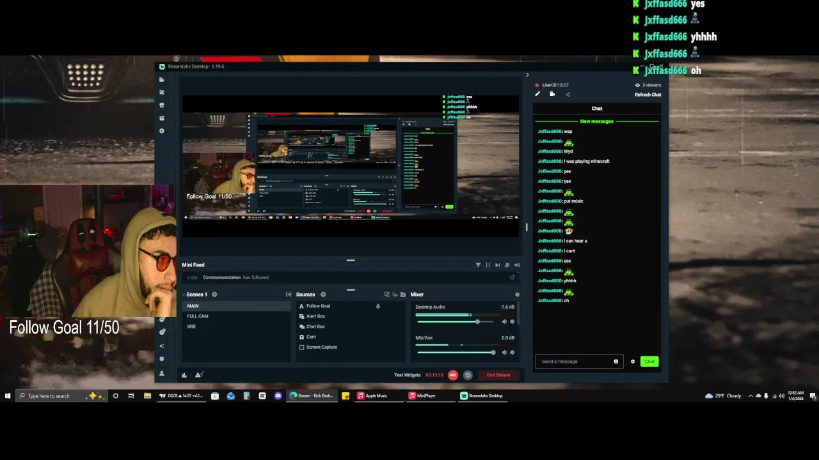Screen dimensions: 819x460
Task: Click the 25°F Cloudy weather widget
Action: 723,396
